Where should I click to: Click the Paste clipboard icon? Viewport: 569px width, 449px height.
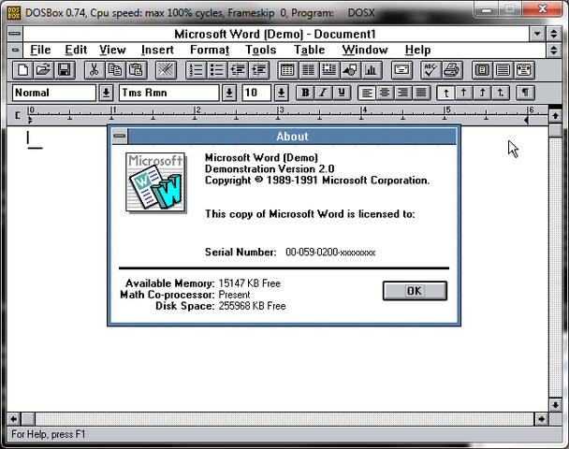pyautogui.click(x=137, y=70)
